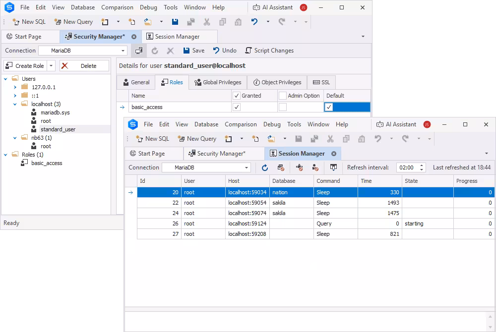This screenshot has width=496, height=332.
Task: Open the Create Role dropdown arrow
Action: tap(51, 66)
